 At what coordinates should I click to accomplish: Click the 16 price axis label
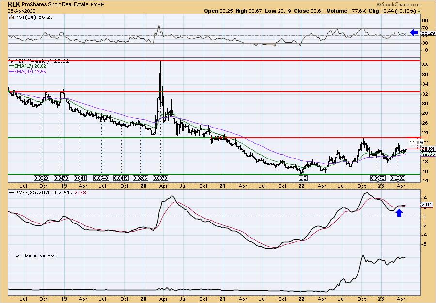425,172
